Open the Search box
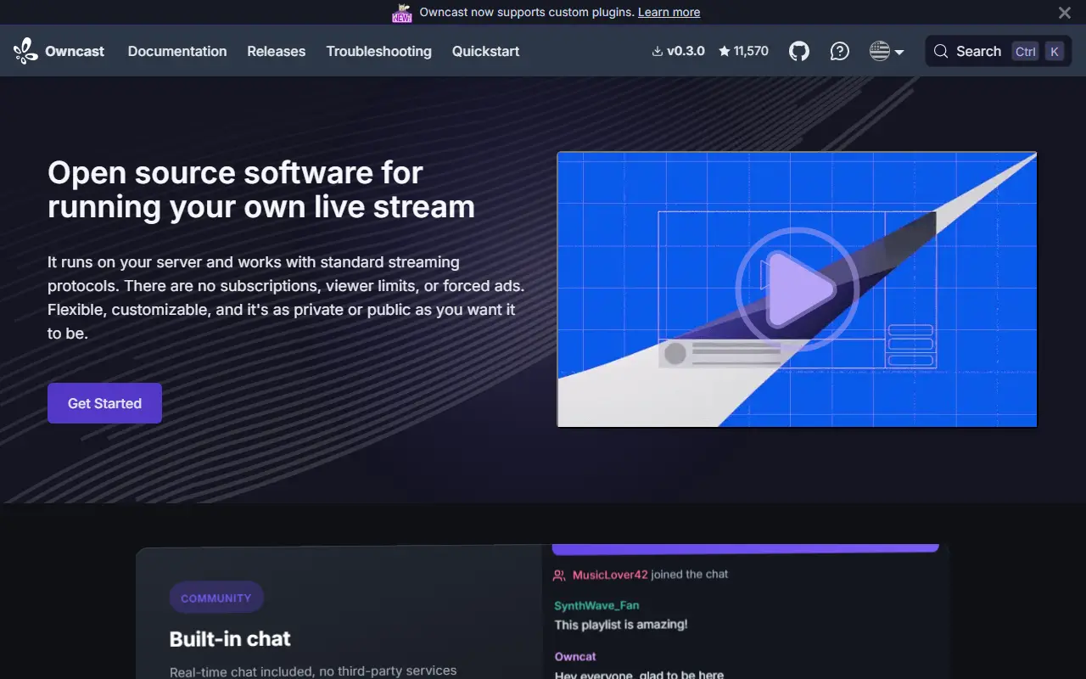The image size is (1086, 679). pyautogui.click(x=999, y=51)
